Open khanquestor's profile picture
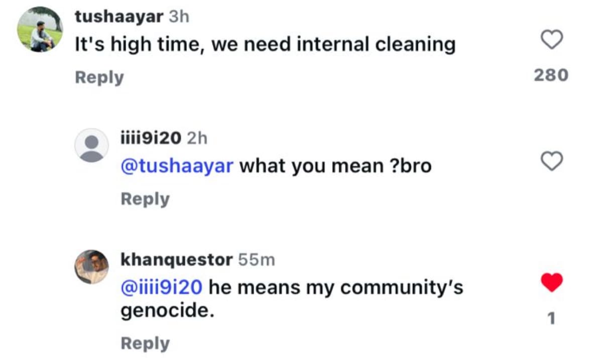The width and height of the screenshot is (592, 358). [91, 267]
